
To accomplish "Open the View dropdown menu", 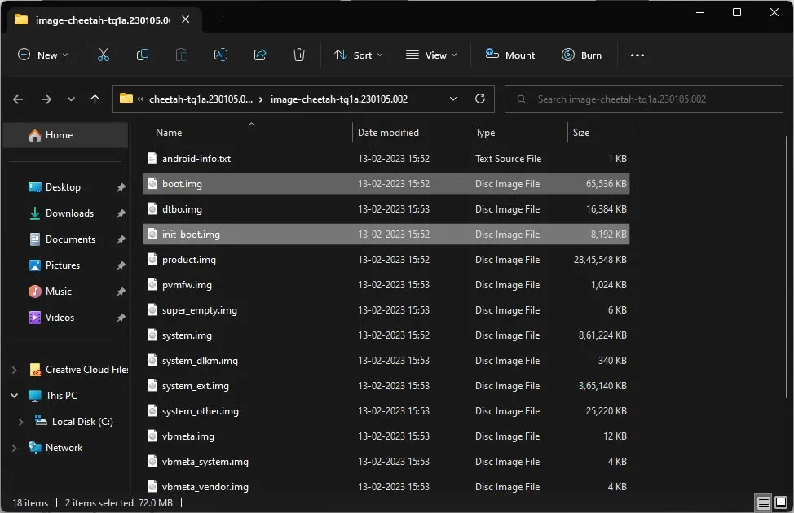I will [x=431, y=55].
